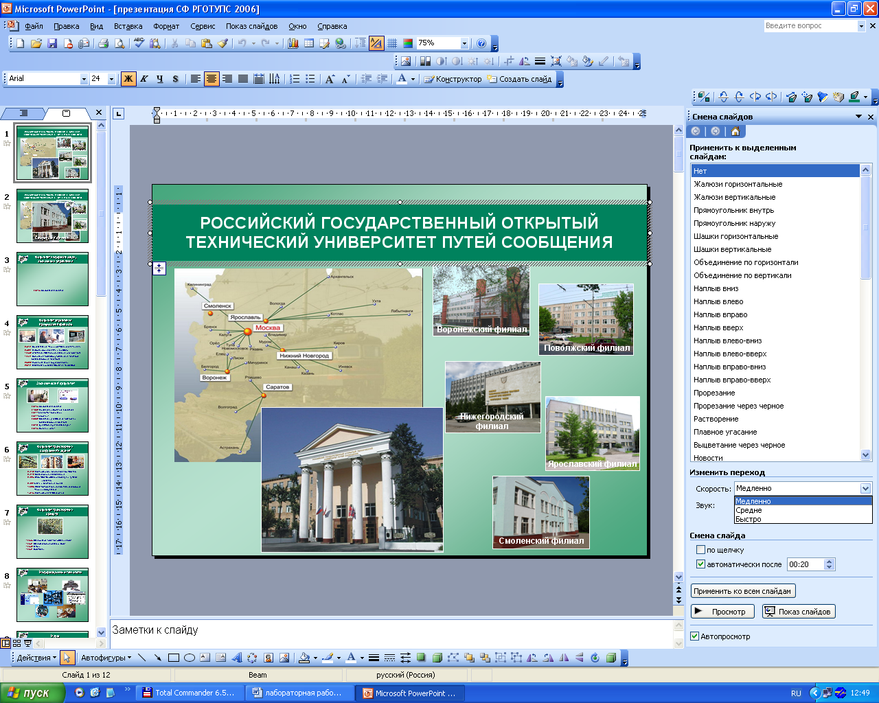Open font color dropdown arrow
The width and height of the screenshot is (879, 703).
click(x=413, y=79)
